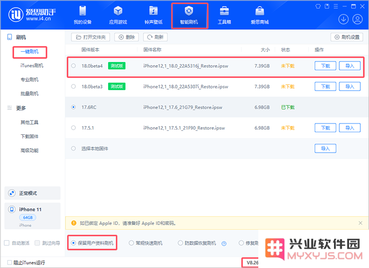This screenshot has width=369, height=268.
Task: Click 刷新 refresh button
Action: click(x=155, y=37)
